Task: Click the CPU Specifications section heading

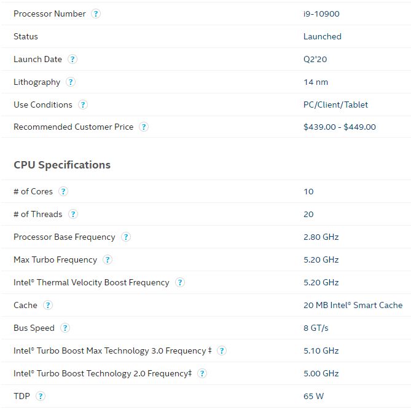Action: 62,165
